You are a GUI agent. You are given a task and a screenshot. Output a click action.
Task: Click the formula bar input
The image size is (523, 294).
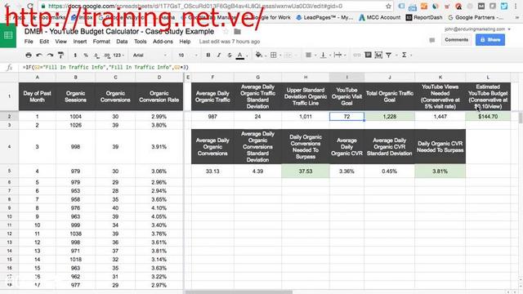270,67
